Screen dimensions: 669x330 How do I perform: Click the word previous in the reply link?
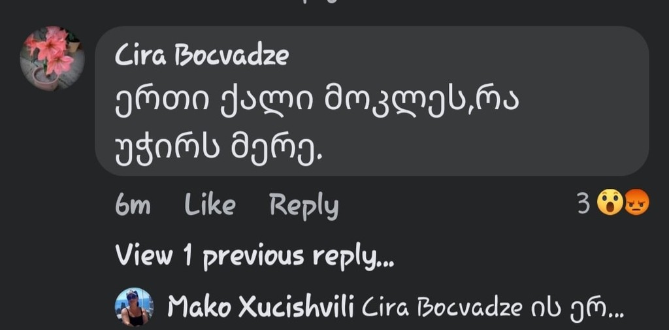[x=253, y=257]
